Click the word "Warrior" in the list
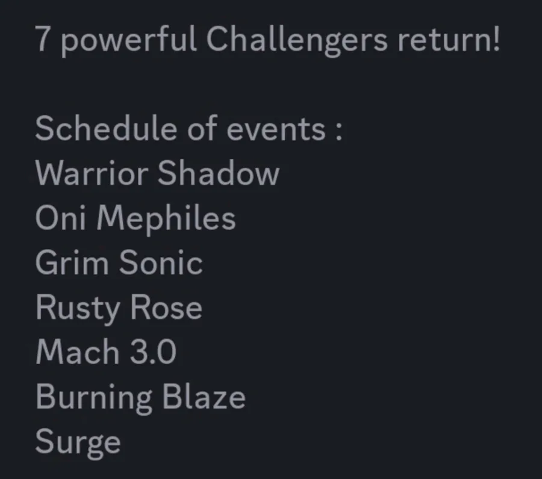 coord(92,173)
